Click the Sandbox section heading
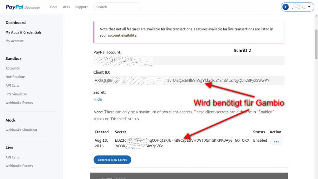The width and height of the screenshot is (318, 179). [14, 58]
